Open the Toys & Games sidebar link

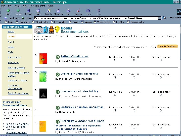pos(16,68)
